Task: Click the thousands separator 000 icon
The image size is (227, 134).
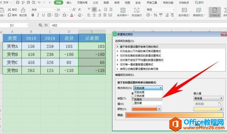Action: coord(161,15)
